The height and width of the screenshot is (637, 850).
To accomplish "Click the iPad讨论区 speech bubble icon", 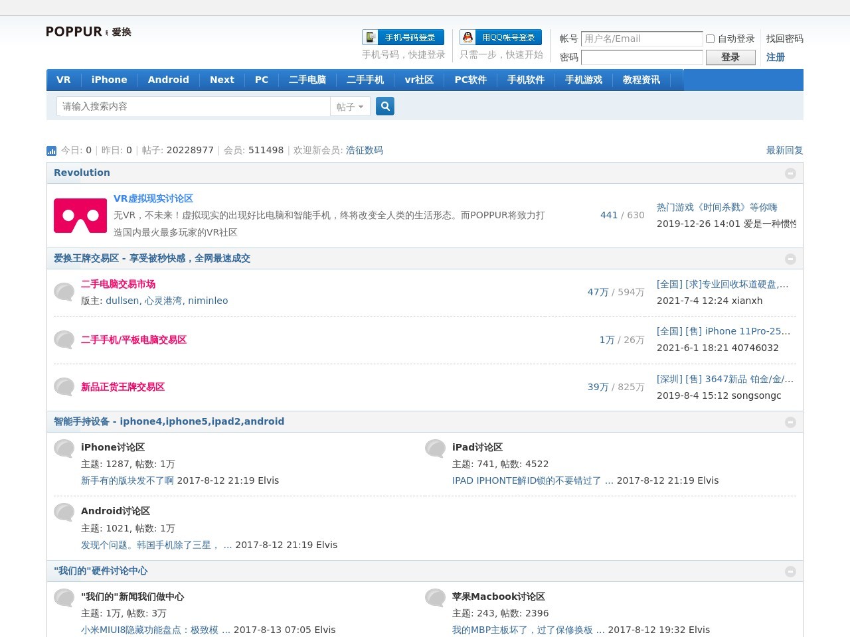I will click(436, 449).
